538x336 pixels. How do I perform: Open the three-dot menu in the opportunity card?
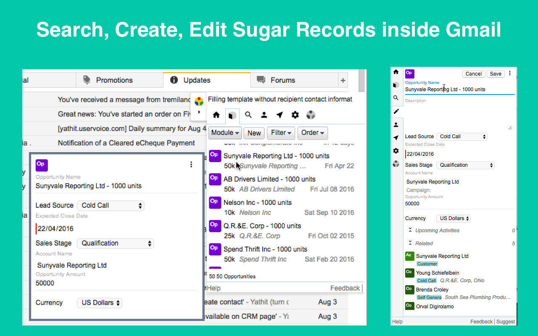(191, 164)
